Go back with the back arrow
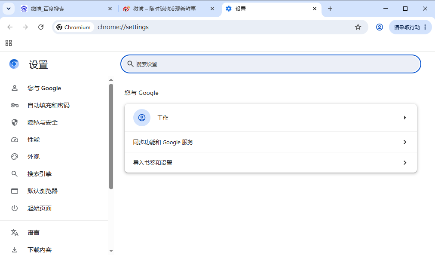Viewport: 435px width, 255px height. 10,27
